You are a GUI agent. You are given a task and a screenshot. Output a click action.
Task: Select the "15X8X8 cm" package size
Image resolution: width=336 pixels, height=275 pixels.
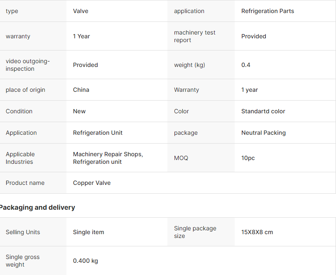(x=257, y=232)
